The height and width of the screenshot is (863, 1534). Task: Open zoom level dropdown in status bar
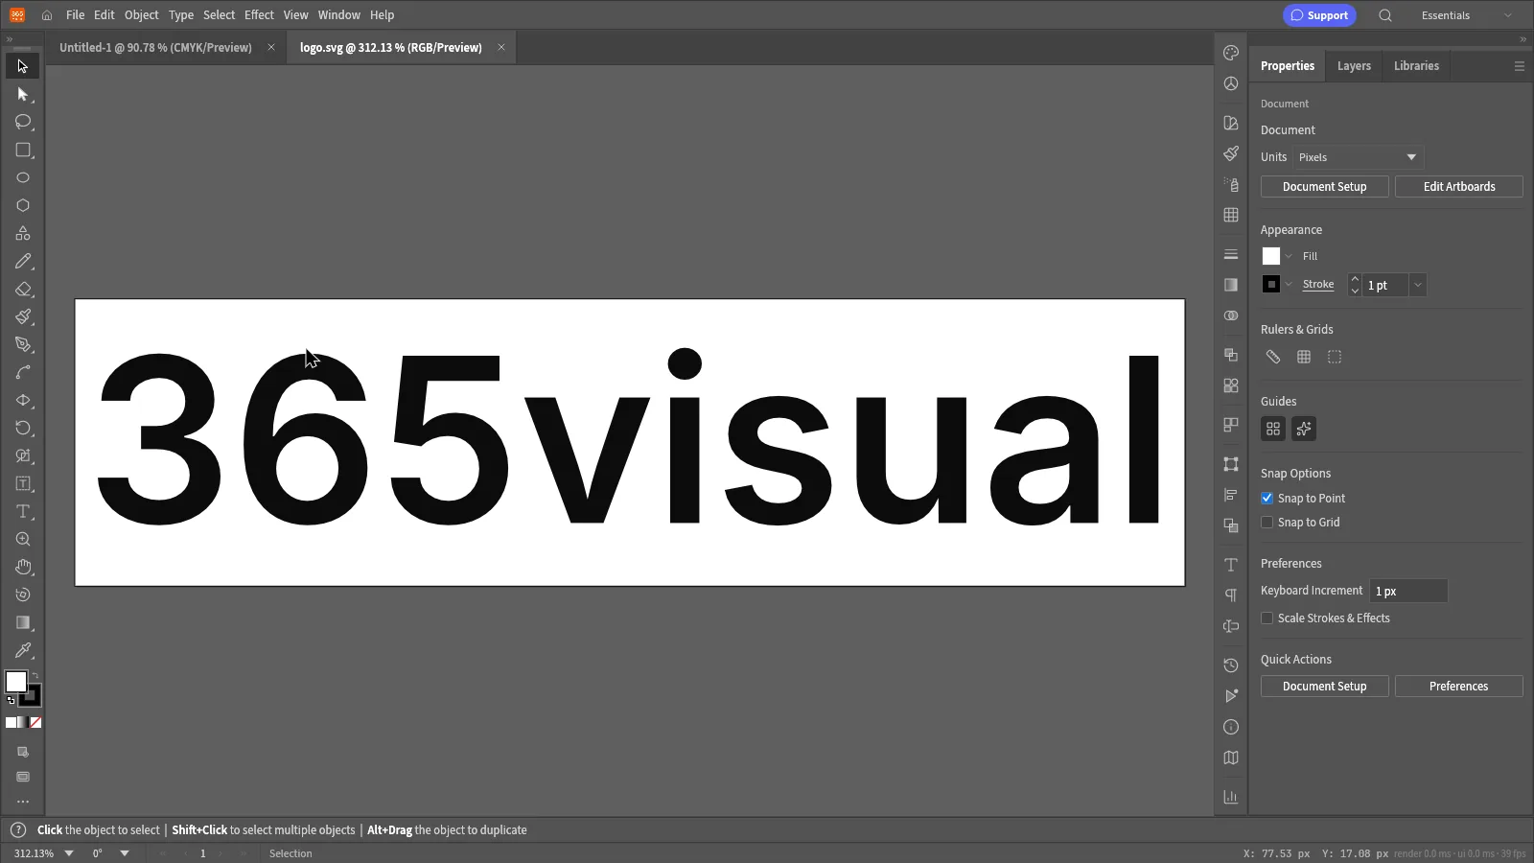pos(69,853)
